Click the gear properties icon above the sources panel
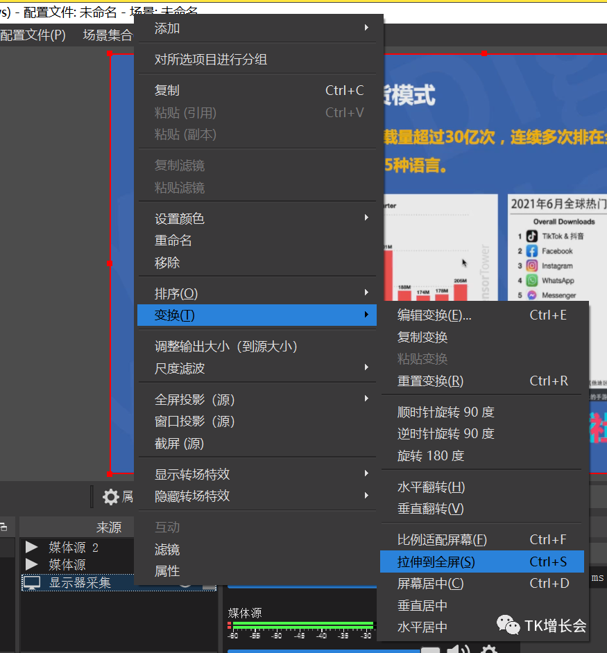Viewport: 607px width, 653px height. (111, 496)
